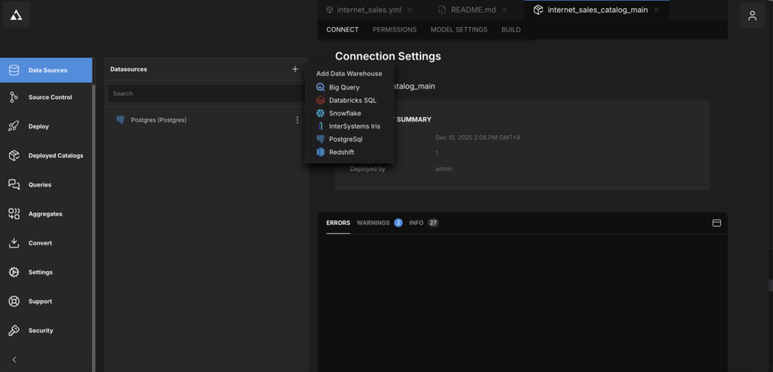Choose Databricks SQL data warehouse
Viewport: 773px width, 372px height.
point(352,100)
